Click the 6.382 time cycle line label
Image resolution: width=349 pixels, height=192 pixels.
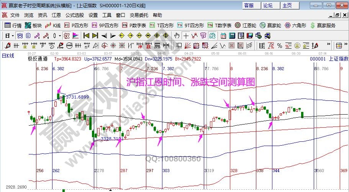pos(59,69)
